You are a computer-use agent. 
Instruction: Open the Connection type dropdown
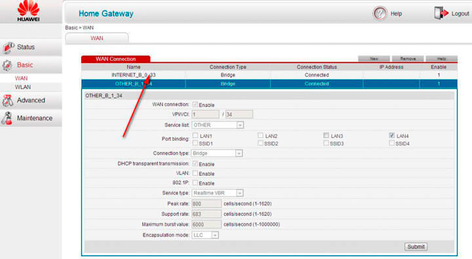tap(217, 153)
